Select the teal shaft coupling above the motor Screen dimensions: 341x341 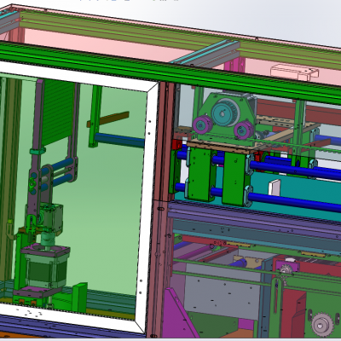click(x=49, y=239)
